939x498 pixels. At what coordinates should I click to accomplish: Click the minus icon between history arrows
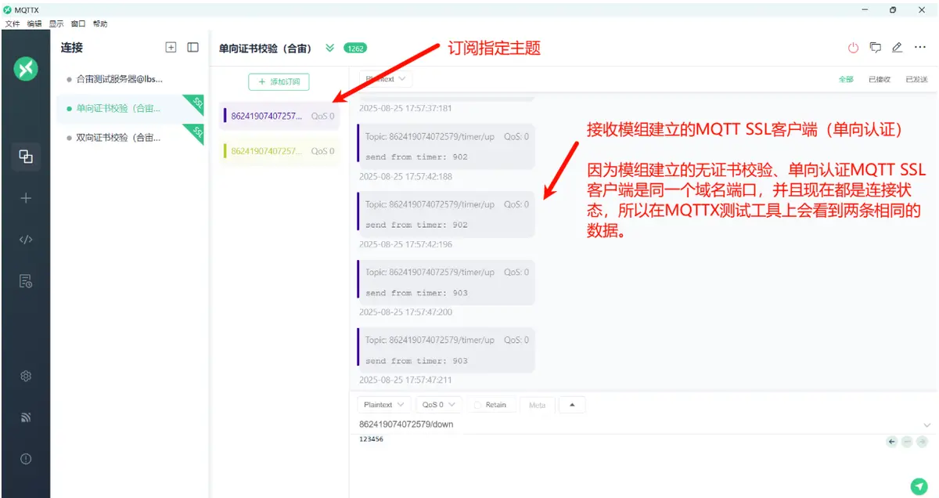tap(907, 442)
